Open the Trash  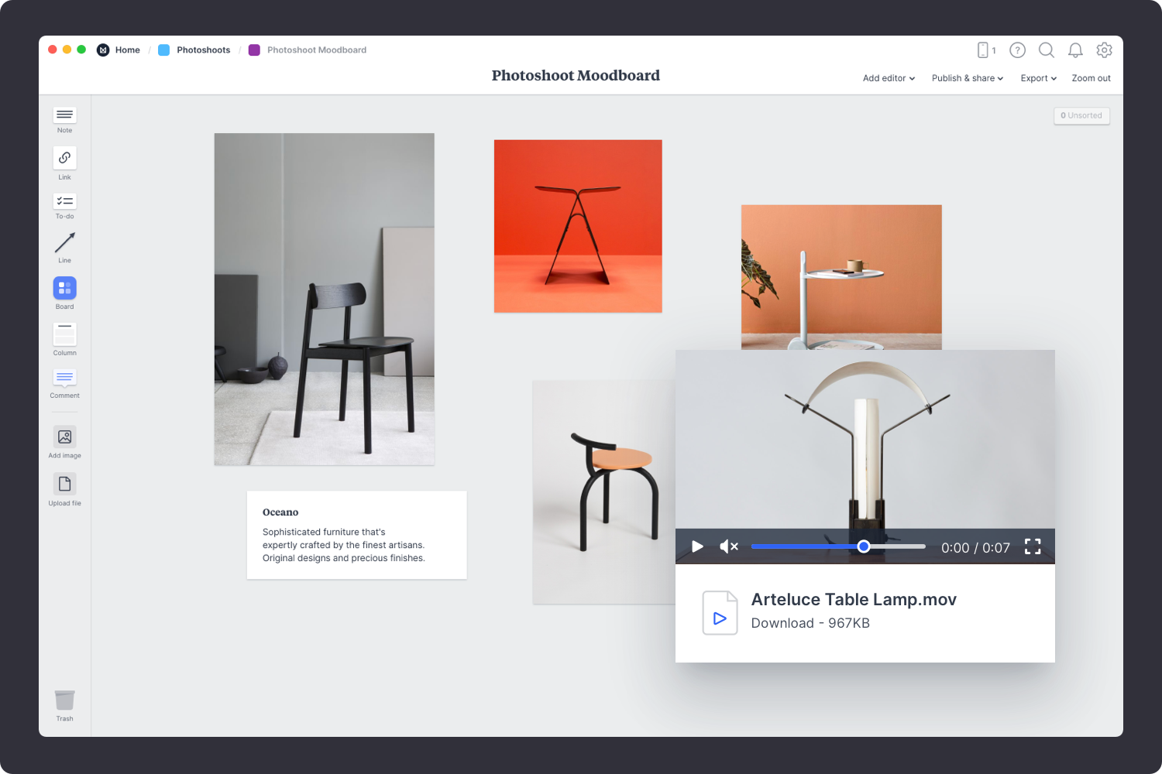[64, 700]
